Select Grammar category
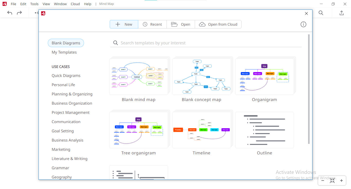The height and width of the screenshot is (189, 351). [60, 168]
